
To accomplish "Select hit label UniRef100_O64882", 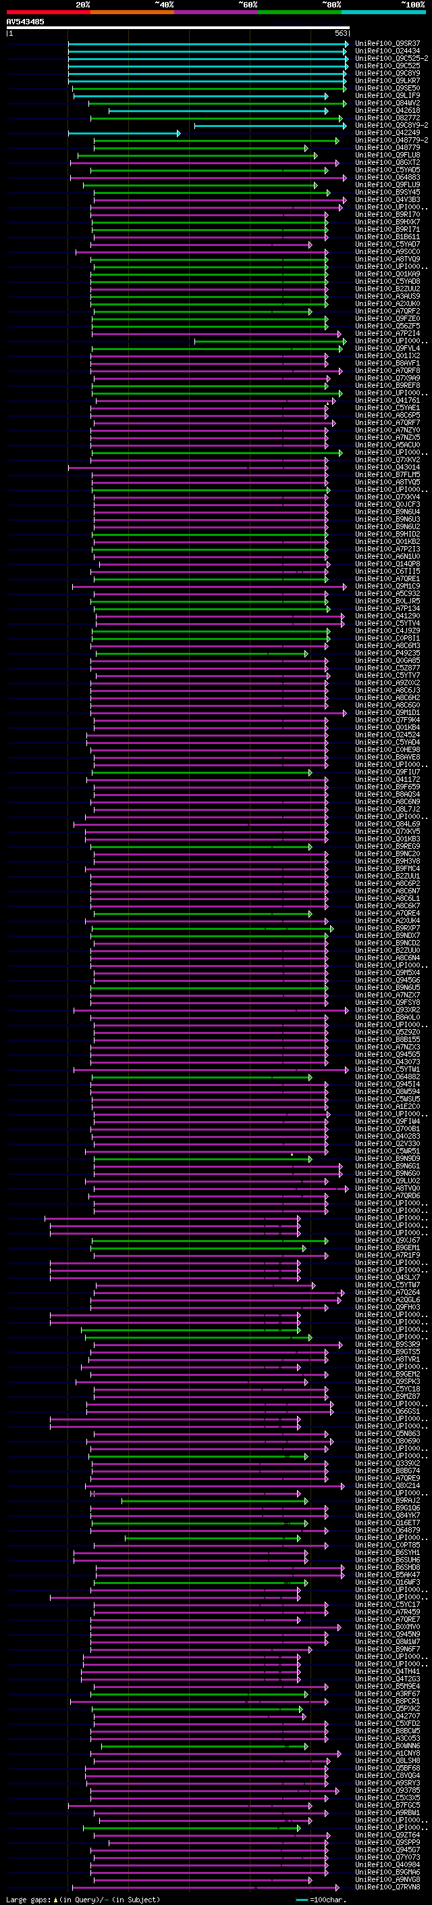I will click(387, 1077).
